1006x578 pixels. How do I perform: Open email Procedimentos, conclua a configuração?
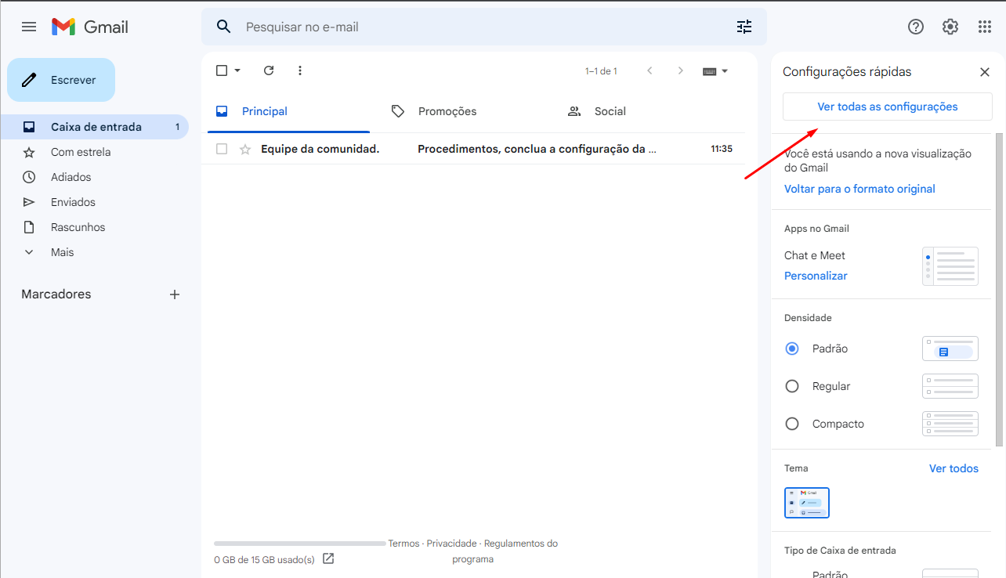pos(537,149)
